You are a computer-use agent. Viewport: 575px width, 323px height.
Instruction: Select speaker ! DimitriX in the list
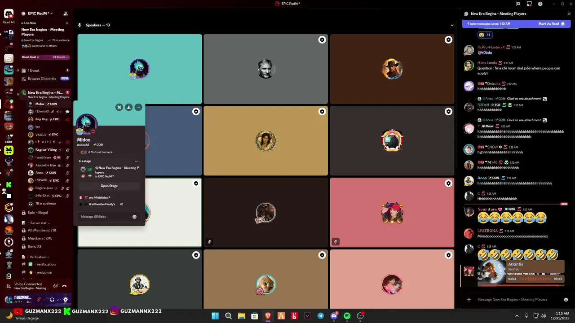pyautogui.click(x=49, y=112)
